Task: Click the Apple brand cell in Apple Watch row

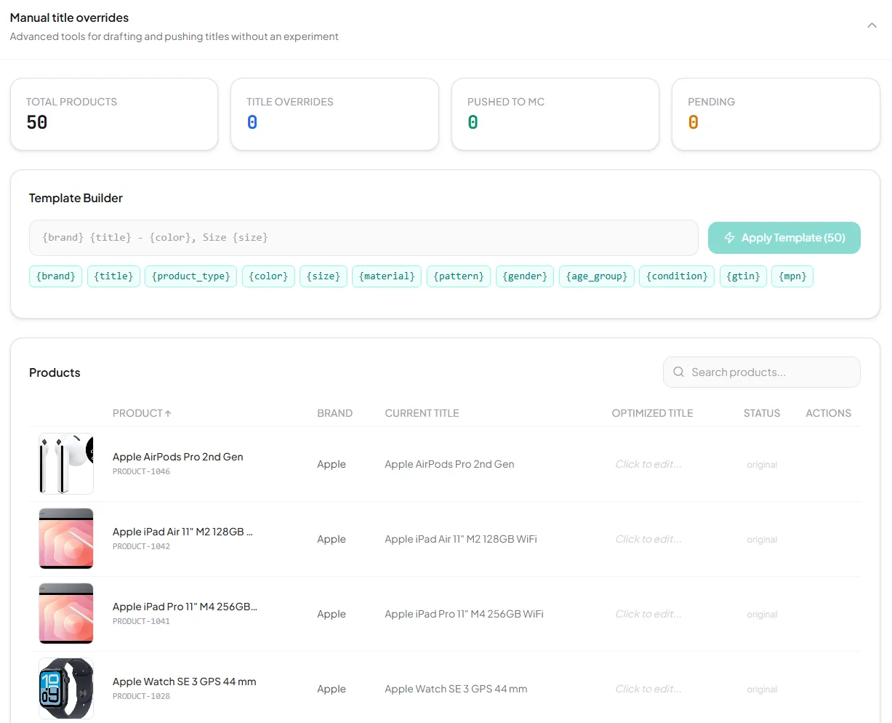Action: 332,689
